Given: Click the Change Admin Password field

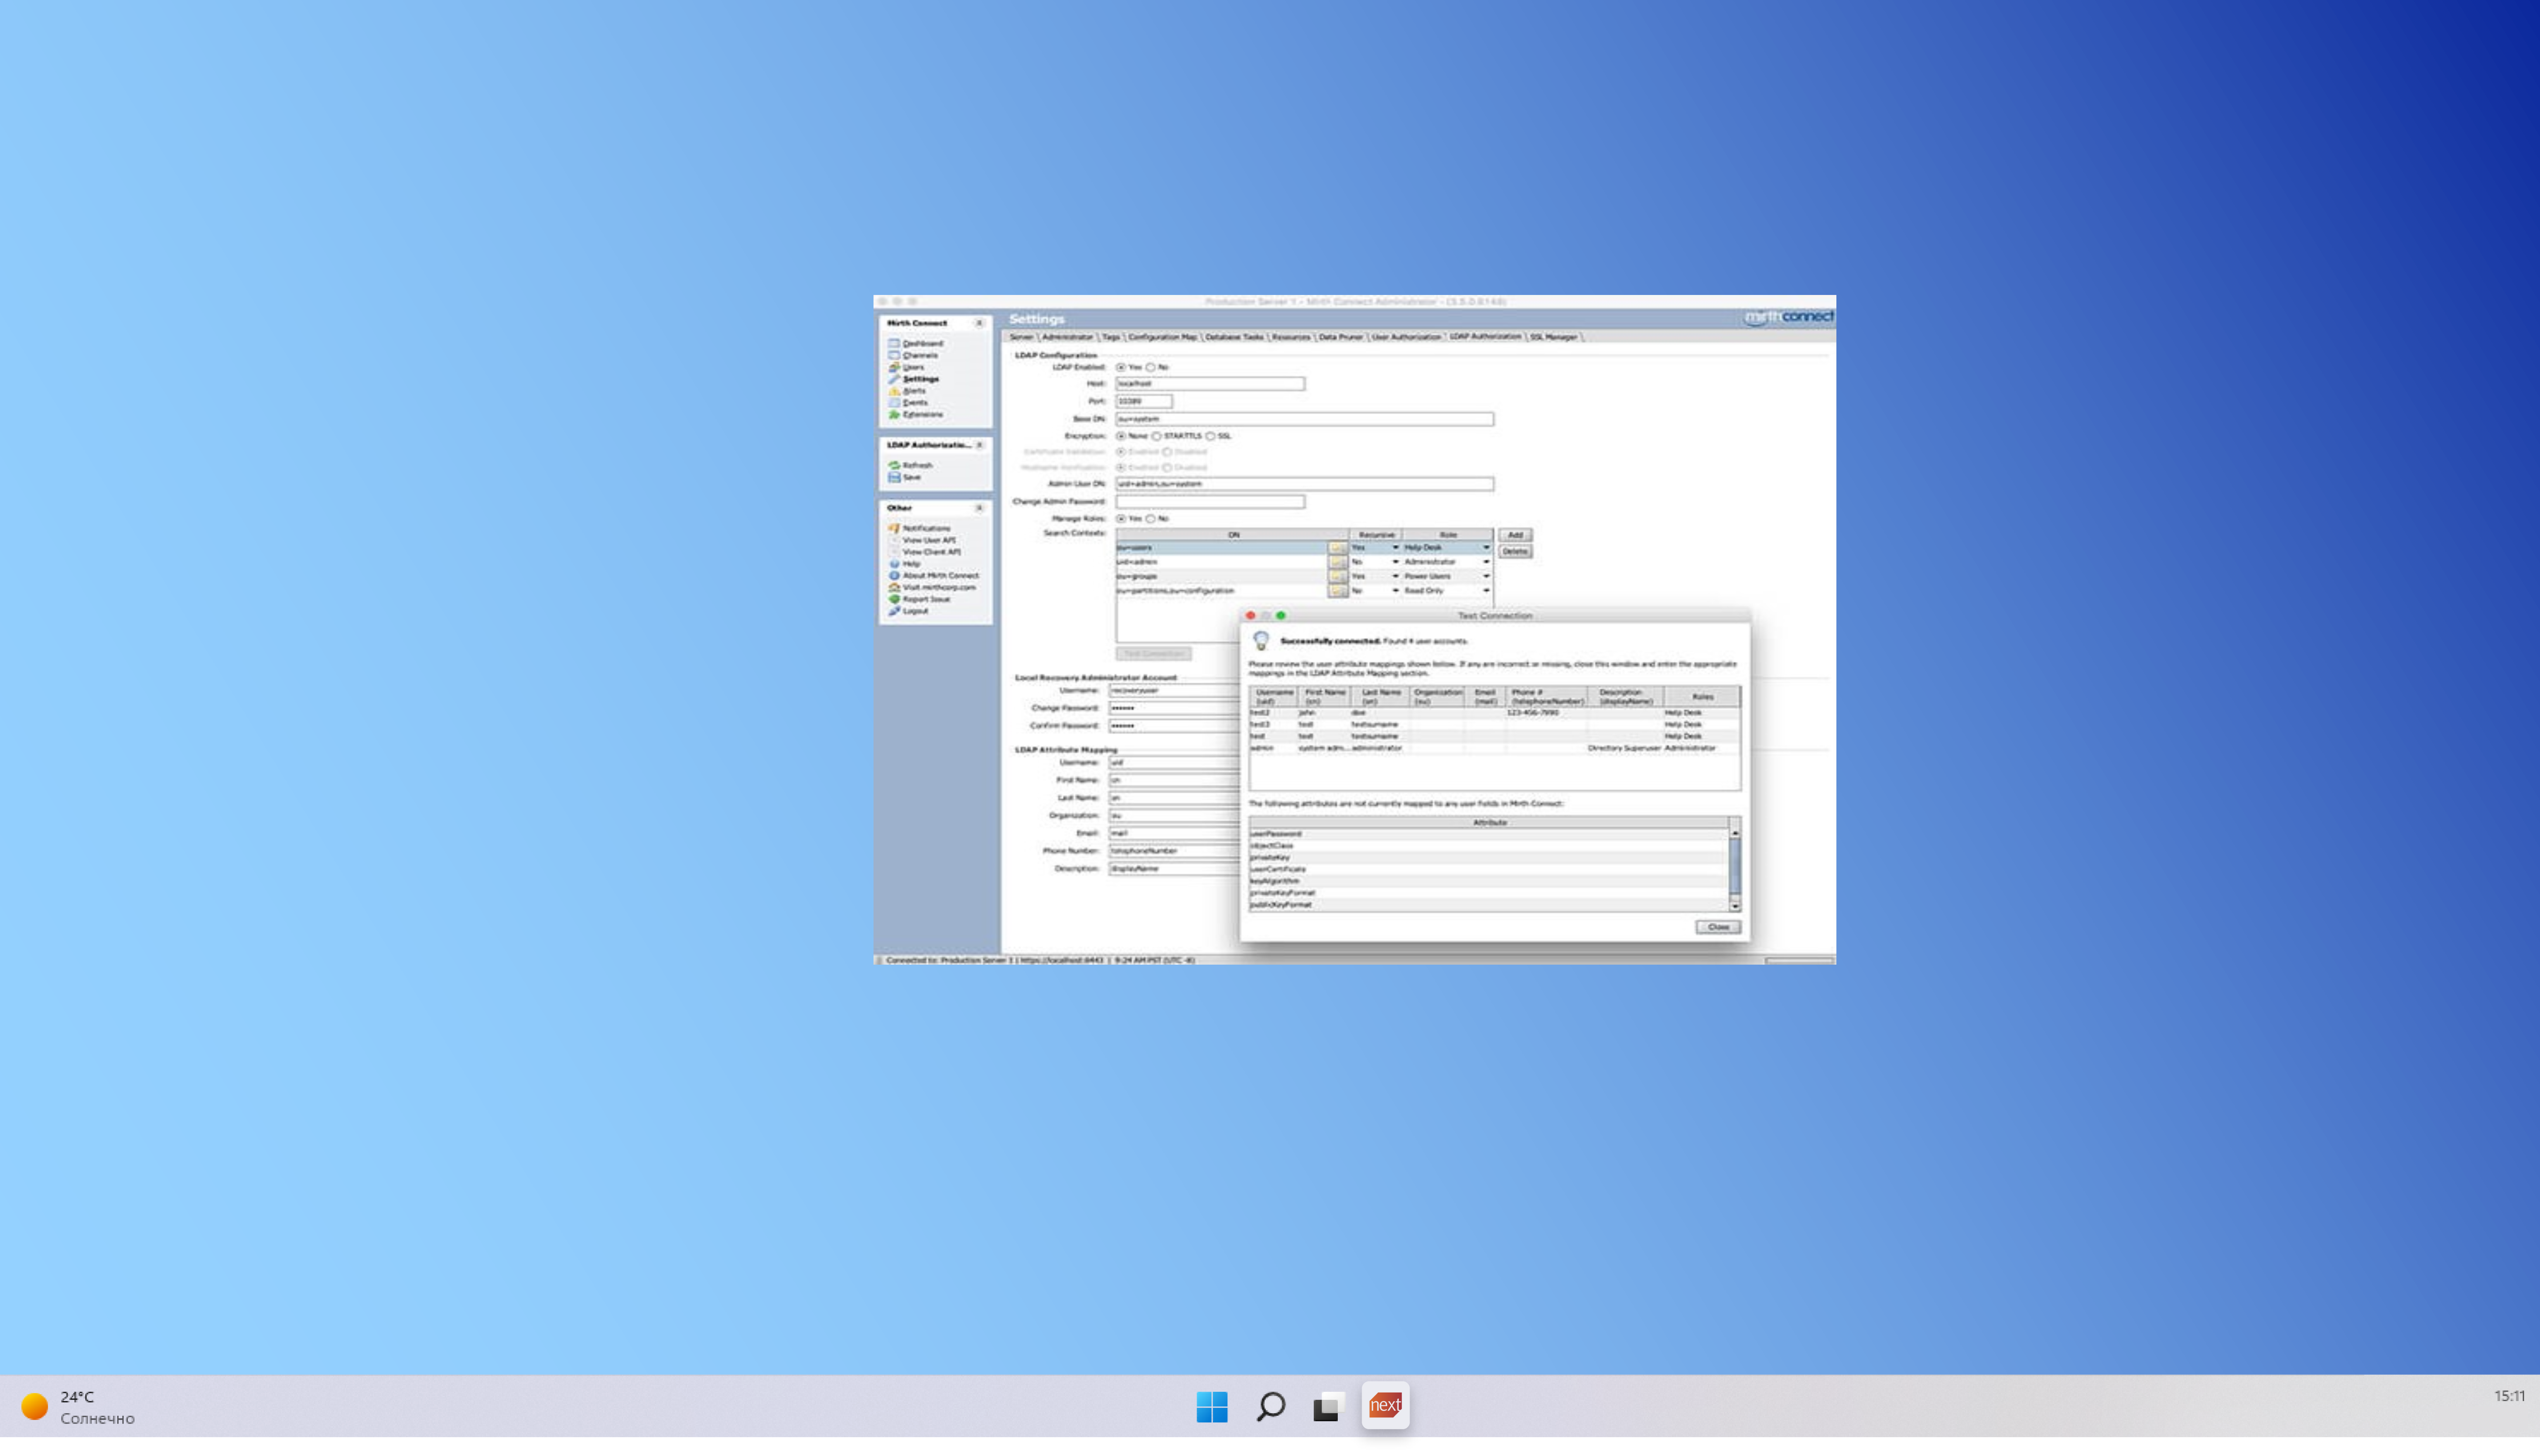Looking at the screenshot, I should [x=1210, y=502].
